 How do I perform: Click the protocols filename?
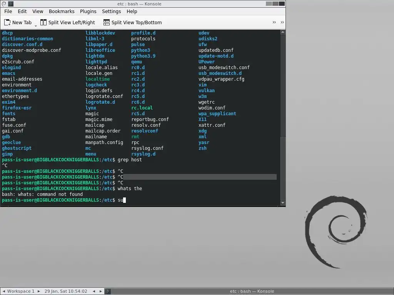click(143, 39)
